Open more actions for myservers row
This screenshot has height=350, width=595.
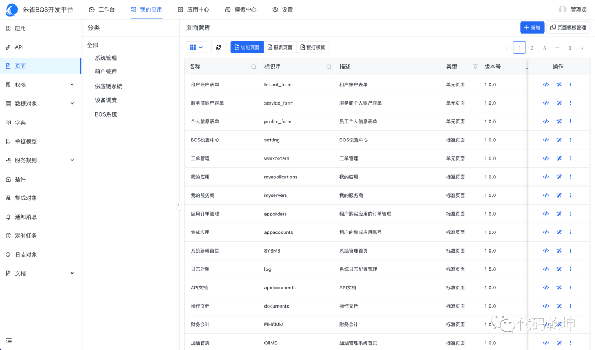pyautogui.click(x=570, y=195)
